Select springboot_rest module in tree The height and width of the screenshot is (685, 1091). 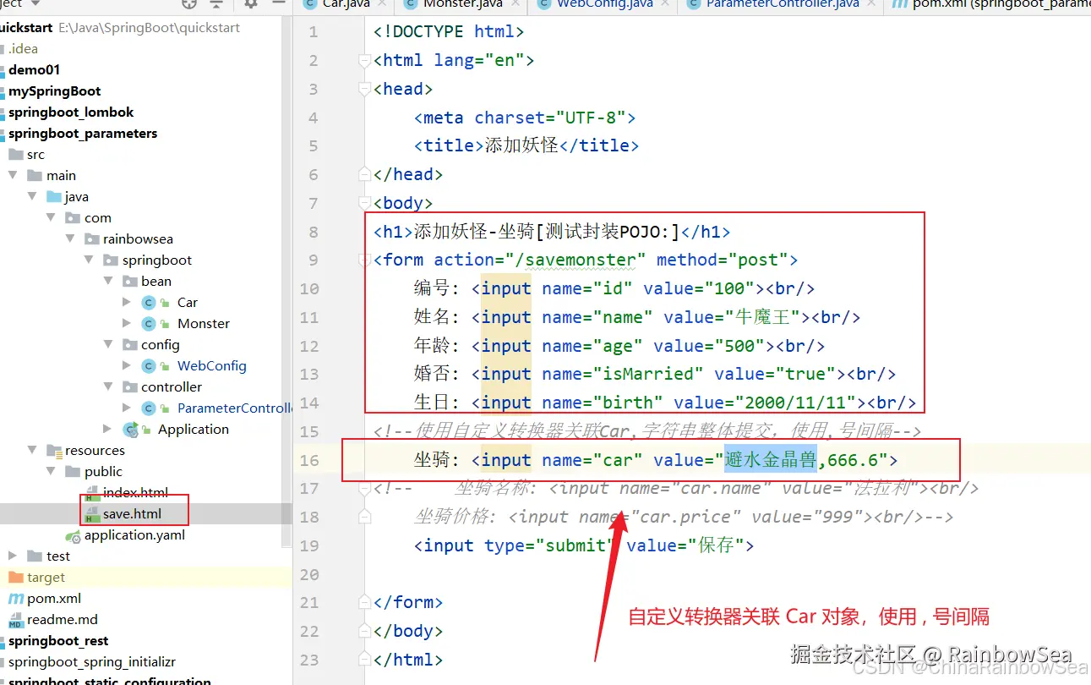(58, 641)
